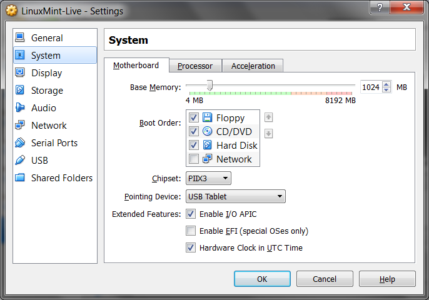
Task: Click the Shared Folders folder icon
Action: (20, 177)
